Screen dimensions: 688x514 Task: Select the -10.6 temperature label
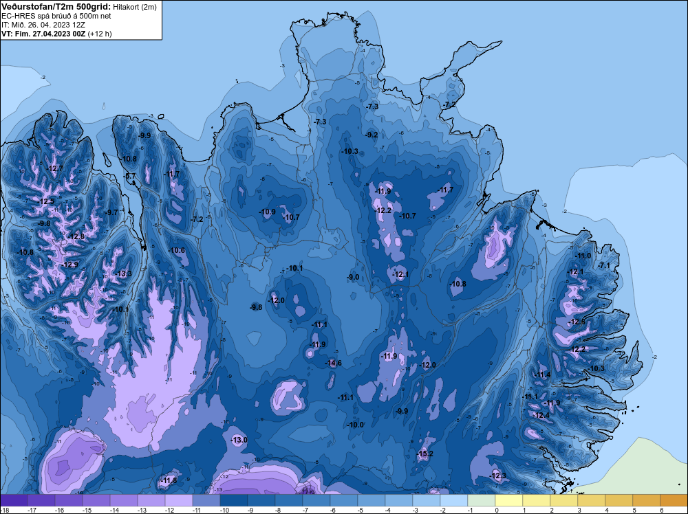177,251
